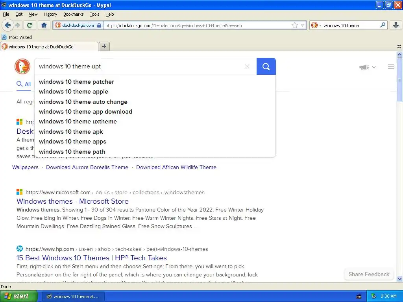Image resolution: width=403 pixels, height=302 pixels.
Task: Open the search engine selector dropdown
Action: click(316, 25)
